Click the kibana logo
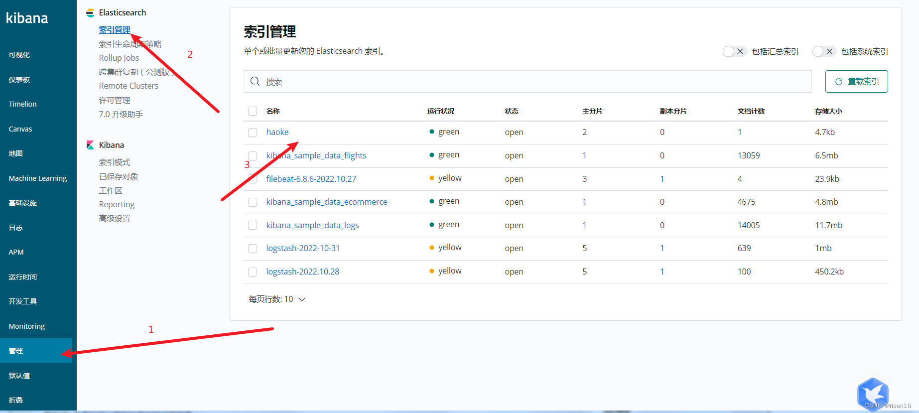The image size is (919, 413). [x=27, y=18]
